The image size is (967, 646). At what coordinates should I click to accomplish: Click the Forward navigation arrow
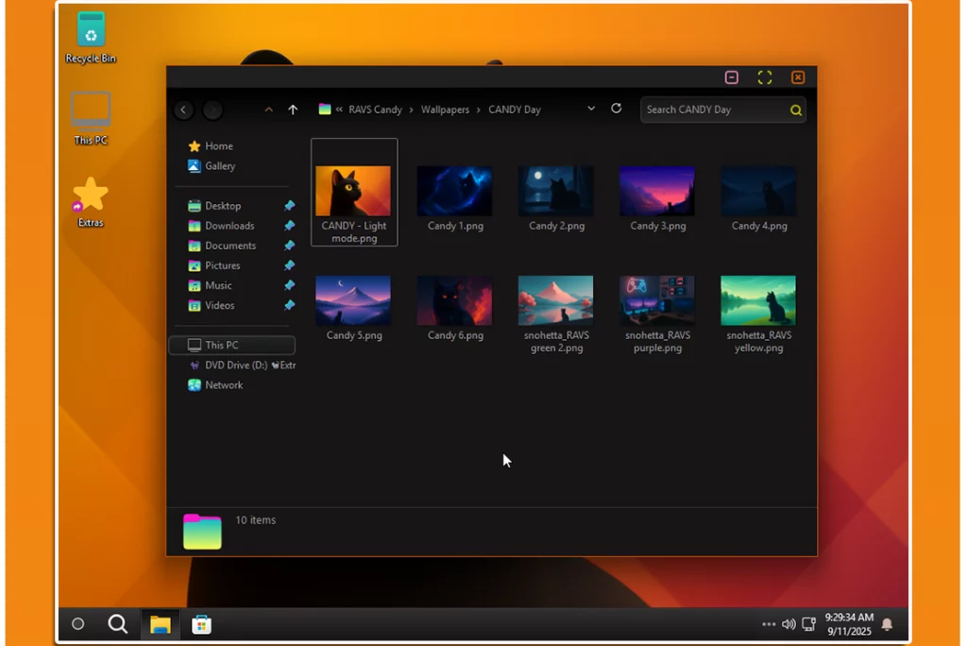212,110
